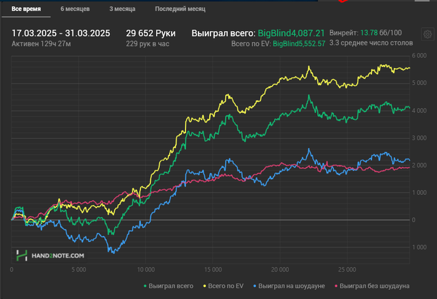437x299 pixels.
Task: Switch to the '3 месяца' tab
Action: click(x=122, y=9)
